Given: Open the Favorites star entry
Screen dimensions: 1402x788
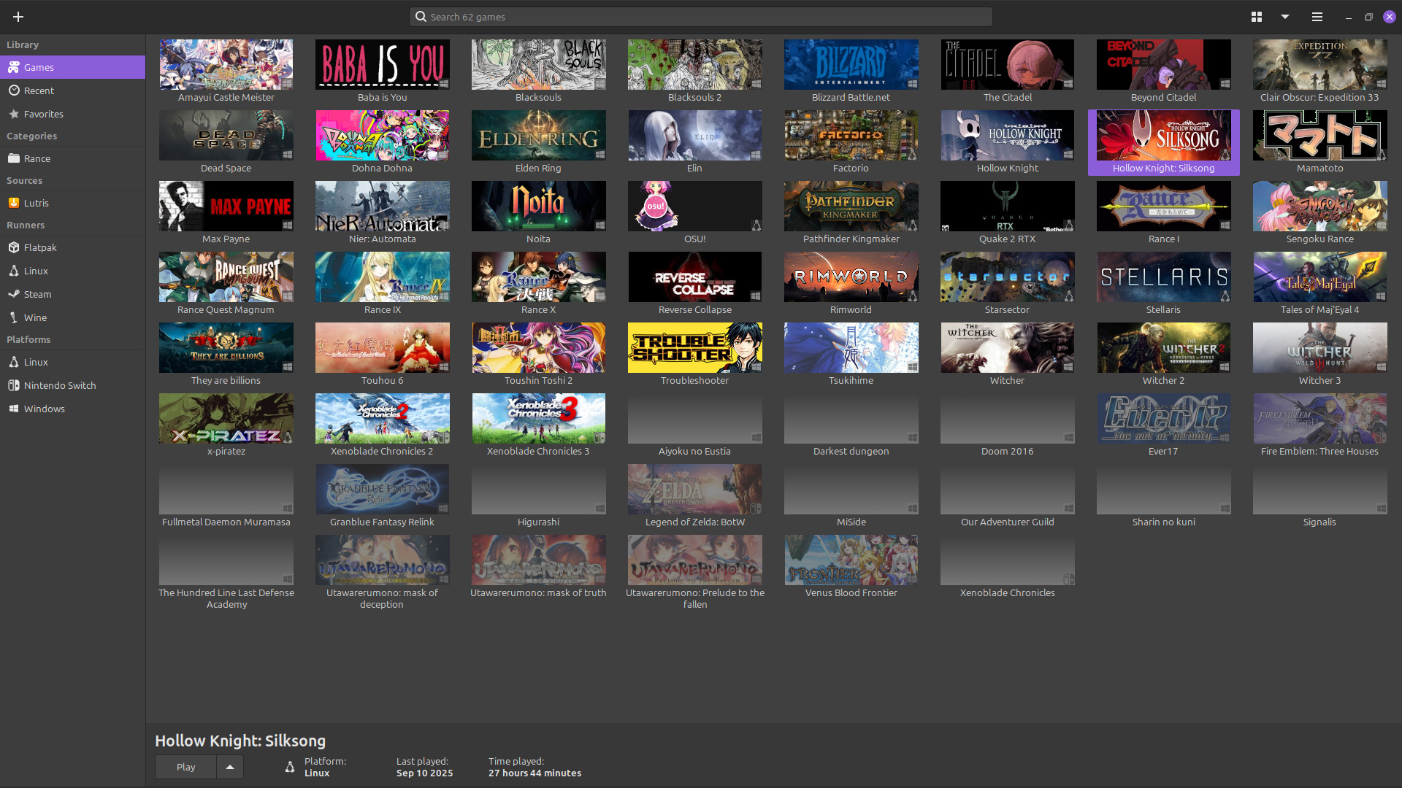Looking at the screenshot, I should pyautogui.click(x=43, y=114).
